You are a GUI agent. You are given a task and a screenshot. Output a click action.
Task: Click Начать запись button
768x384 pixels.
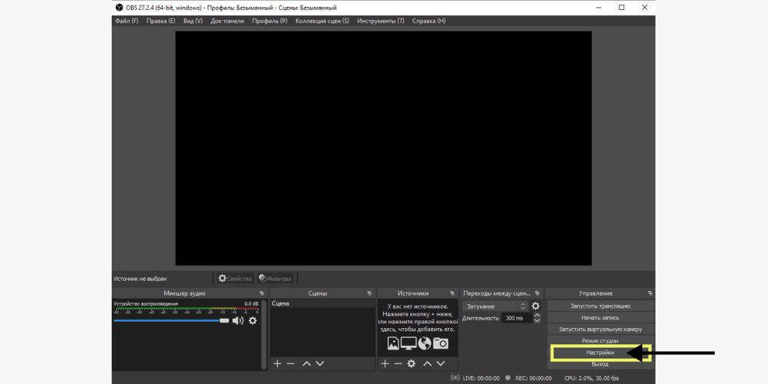(601, 318)
